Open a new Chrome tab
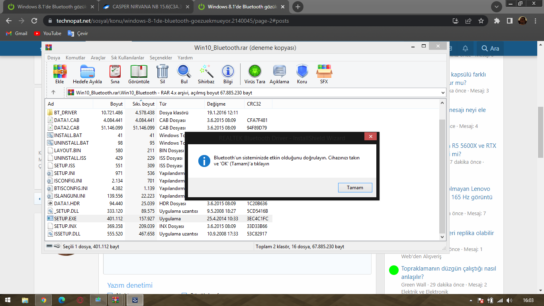Screen dimensions: 544x306 click(x=298, y=7)
